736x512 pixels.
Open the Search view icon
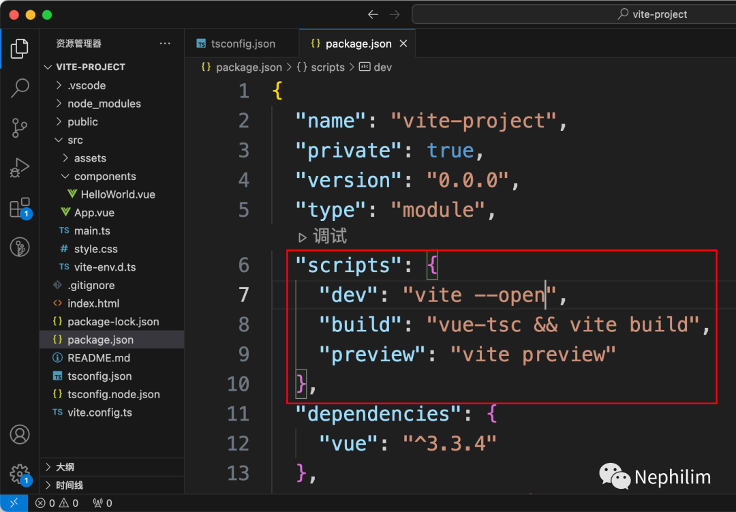[19, 88]
